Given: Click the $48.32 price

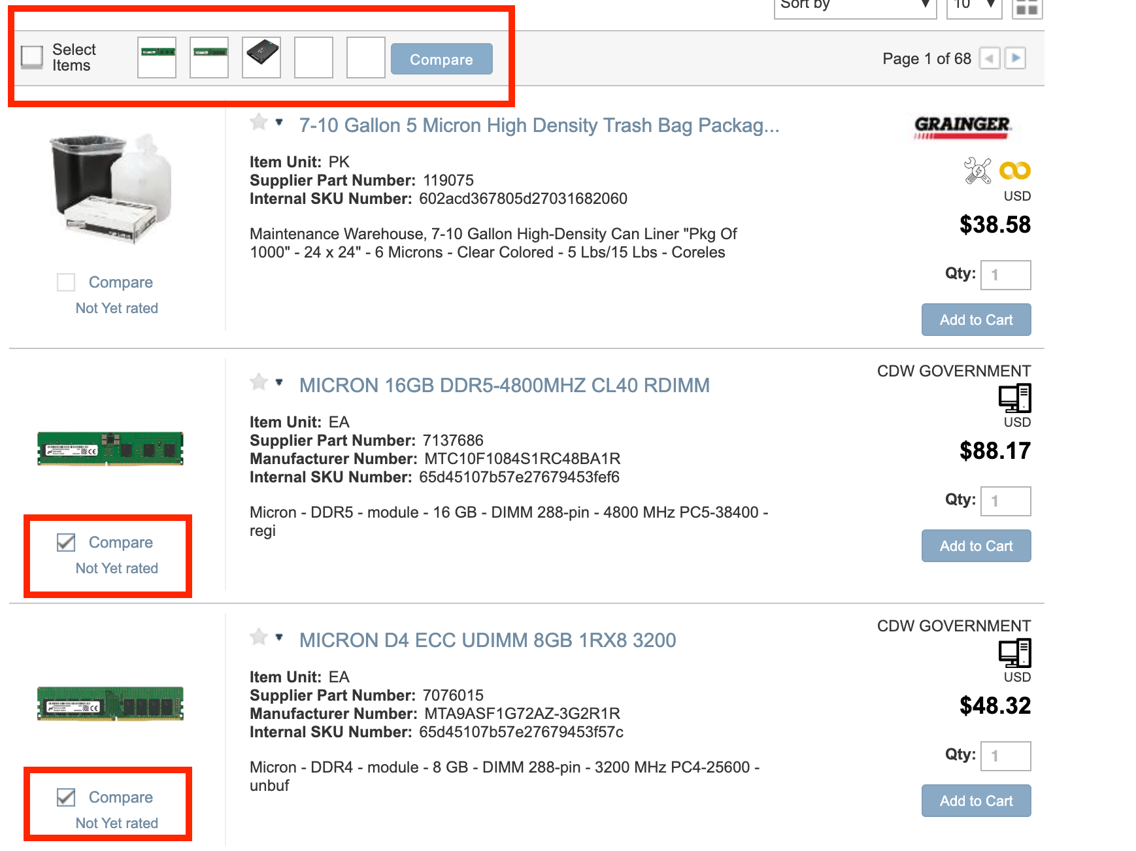Looking at the screenshot, I should 995,706.
